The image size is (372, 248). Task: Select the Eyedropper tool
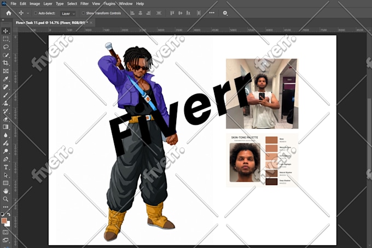point(5,79)
